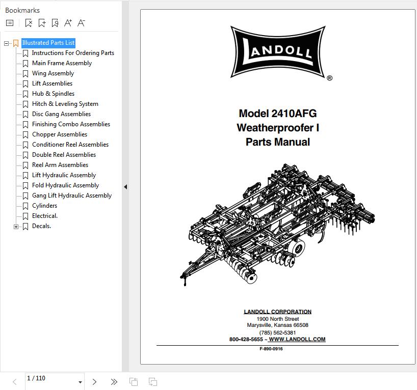Click orange bookmark icon of Illustrated Parts List
Image resolution: width=417 pixels, height=390 pixels.
(16, 43)
